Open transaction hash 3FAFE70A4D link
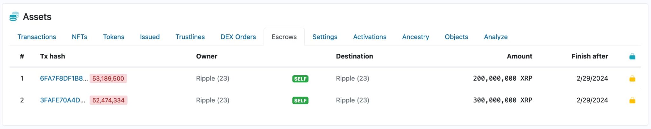Viewport: 651px width, 129px height. coord(62,100)
